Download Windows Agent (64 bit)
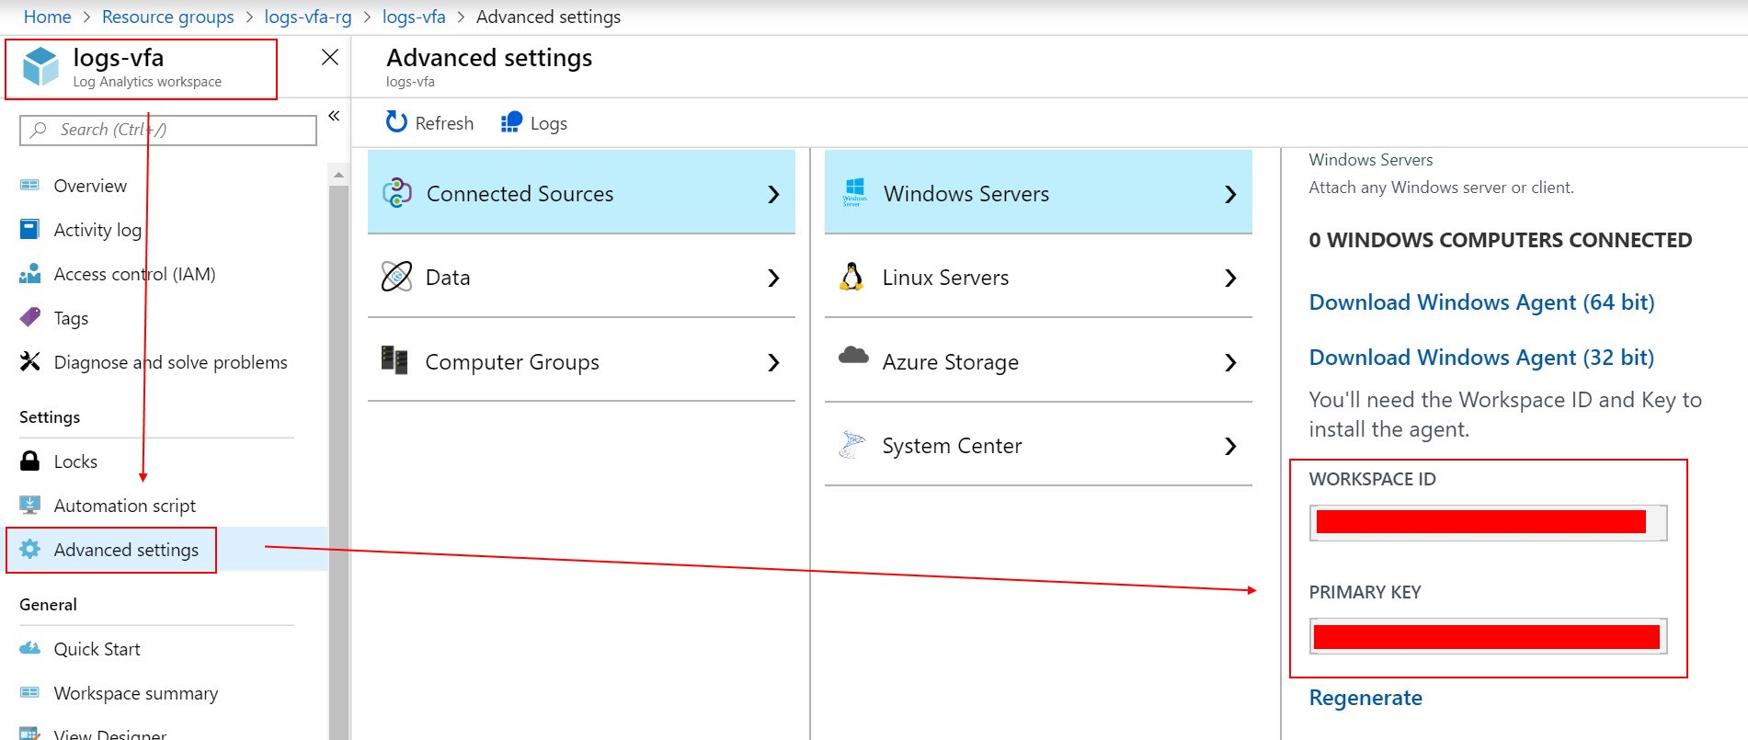Viewport: 1748px width, 740px height. click(1481, 302)
